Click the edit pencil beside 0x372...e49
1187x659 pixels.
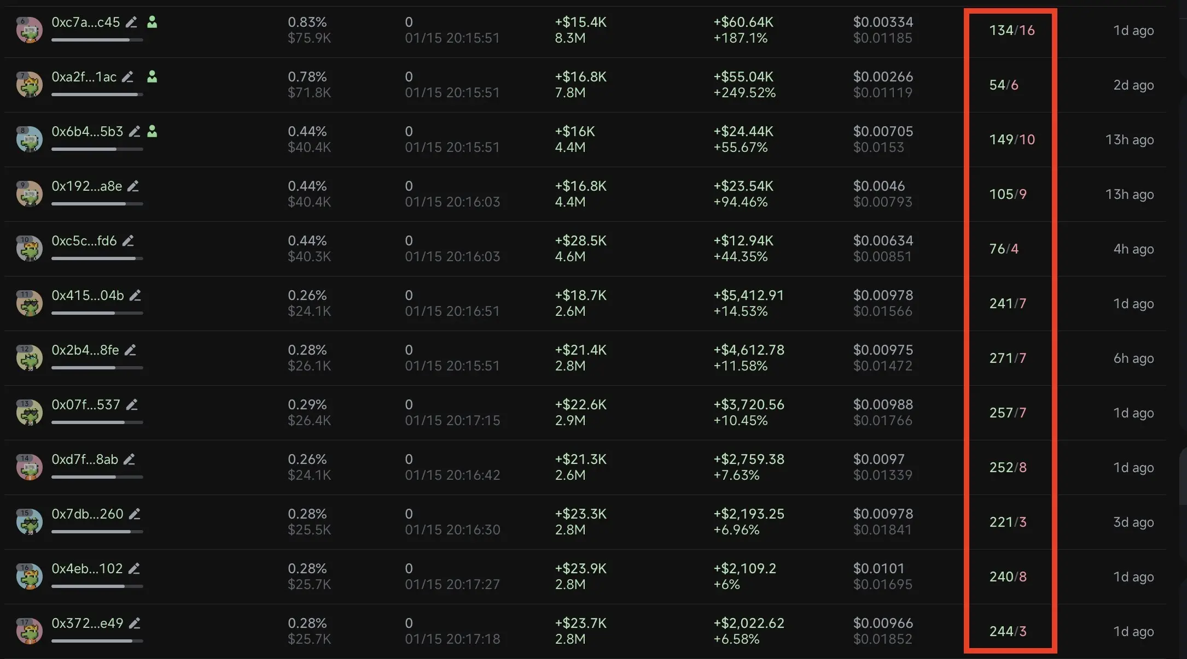[x=135, y=623]
